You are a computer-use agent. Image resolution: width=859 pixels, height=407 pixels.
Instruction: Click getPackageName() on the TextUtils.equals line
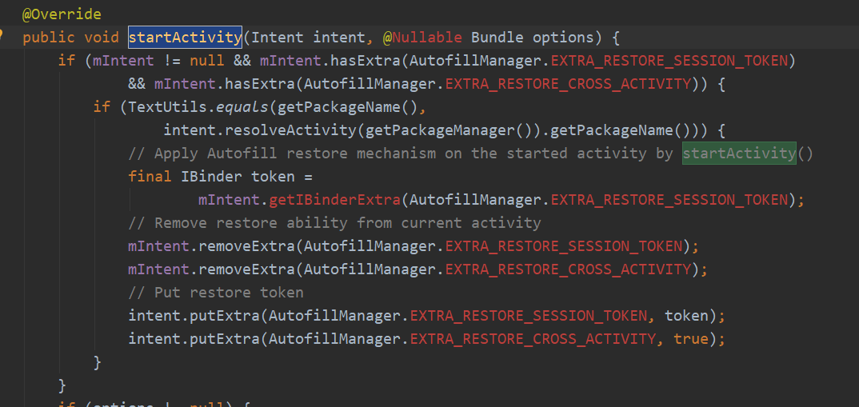pos(348,107)
